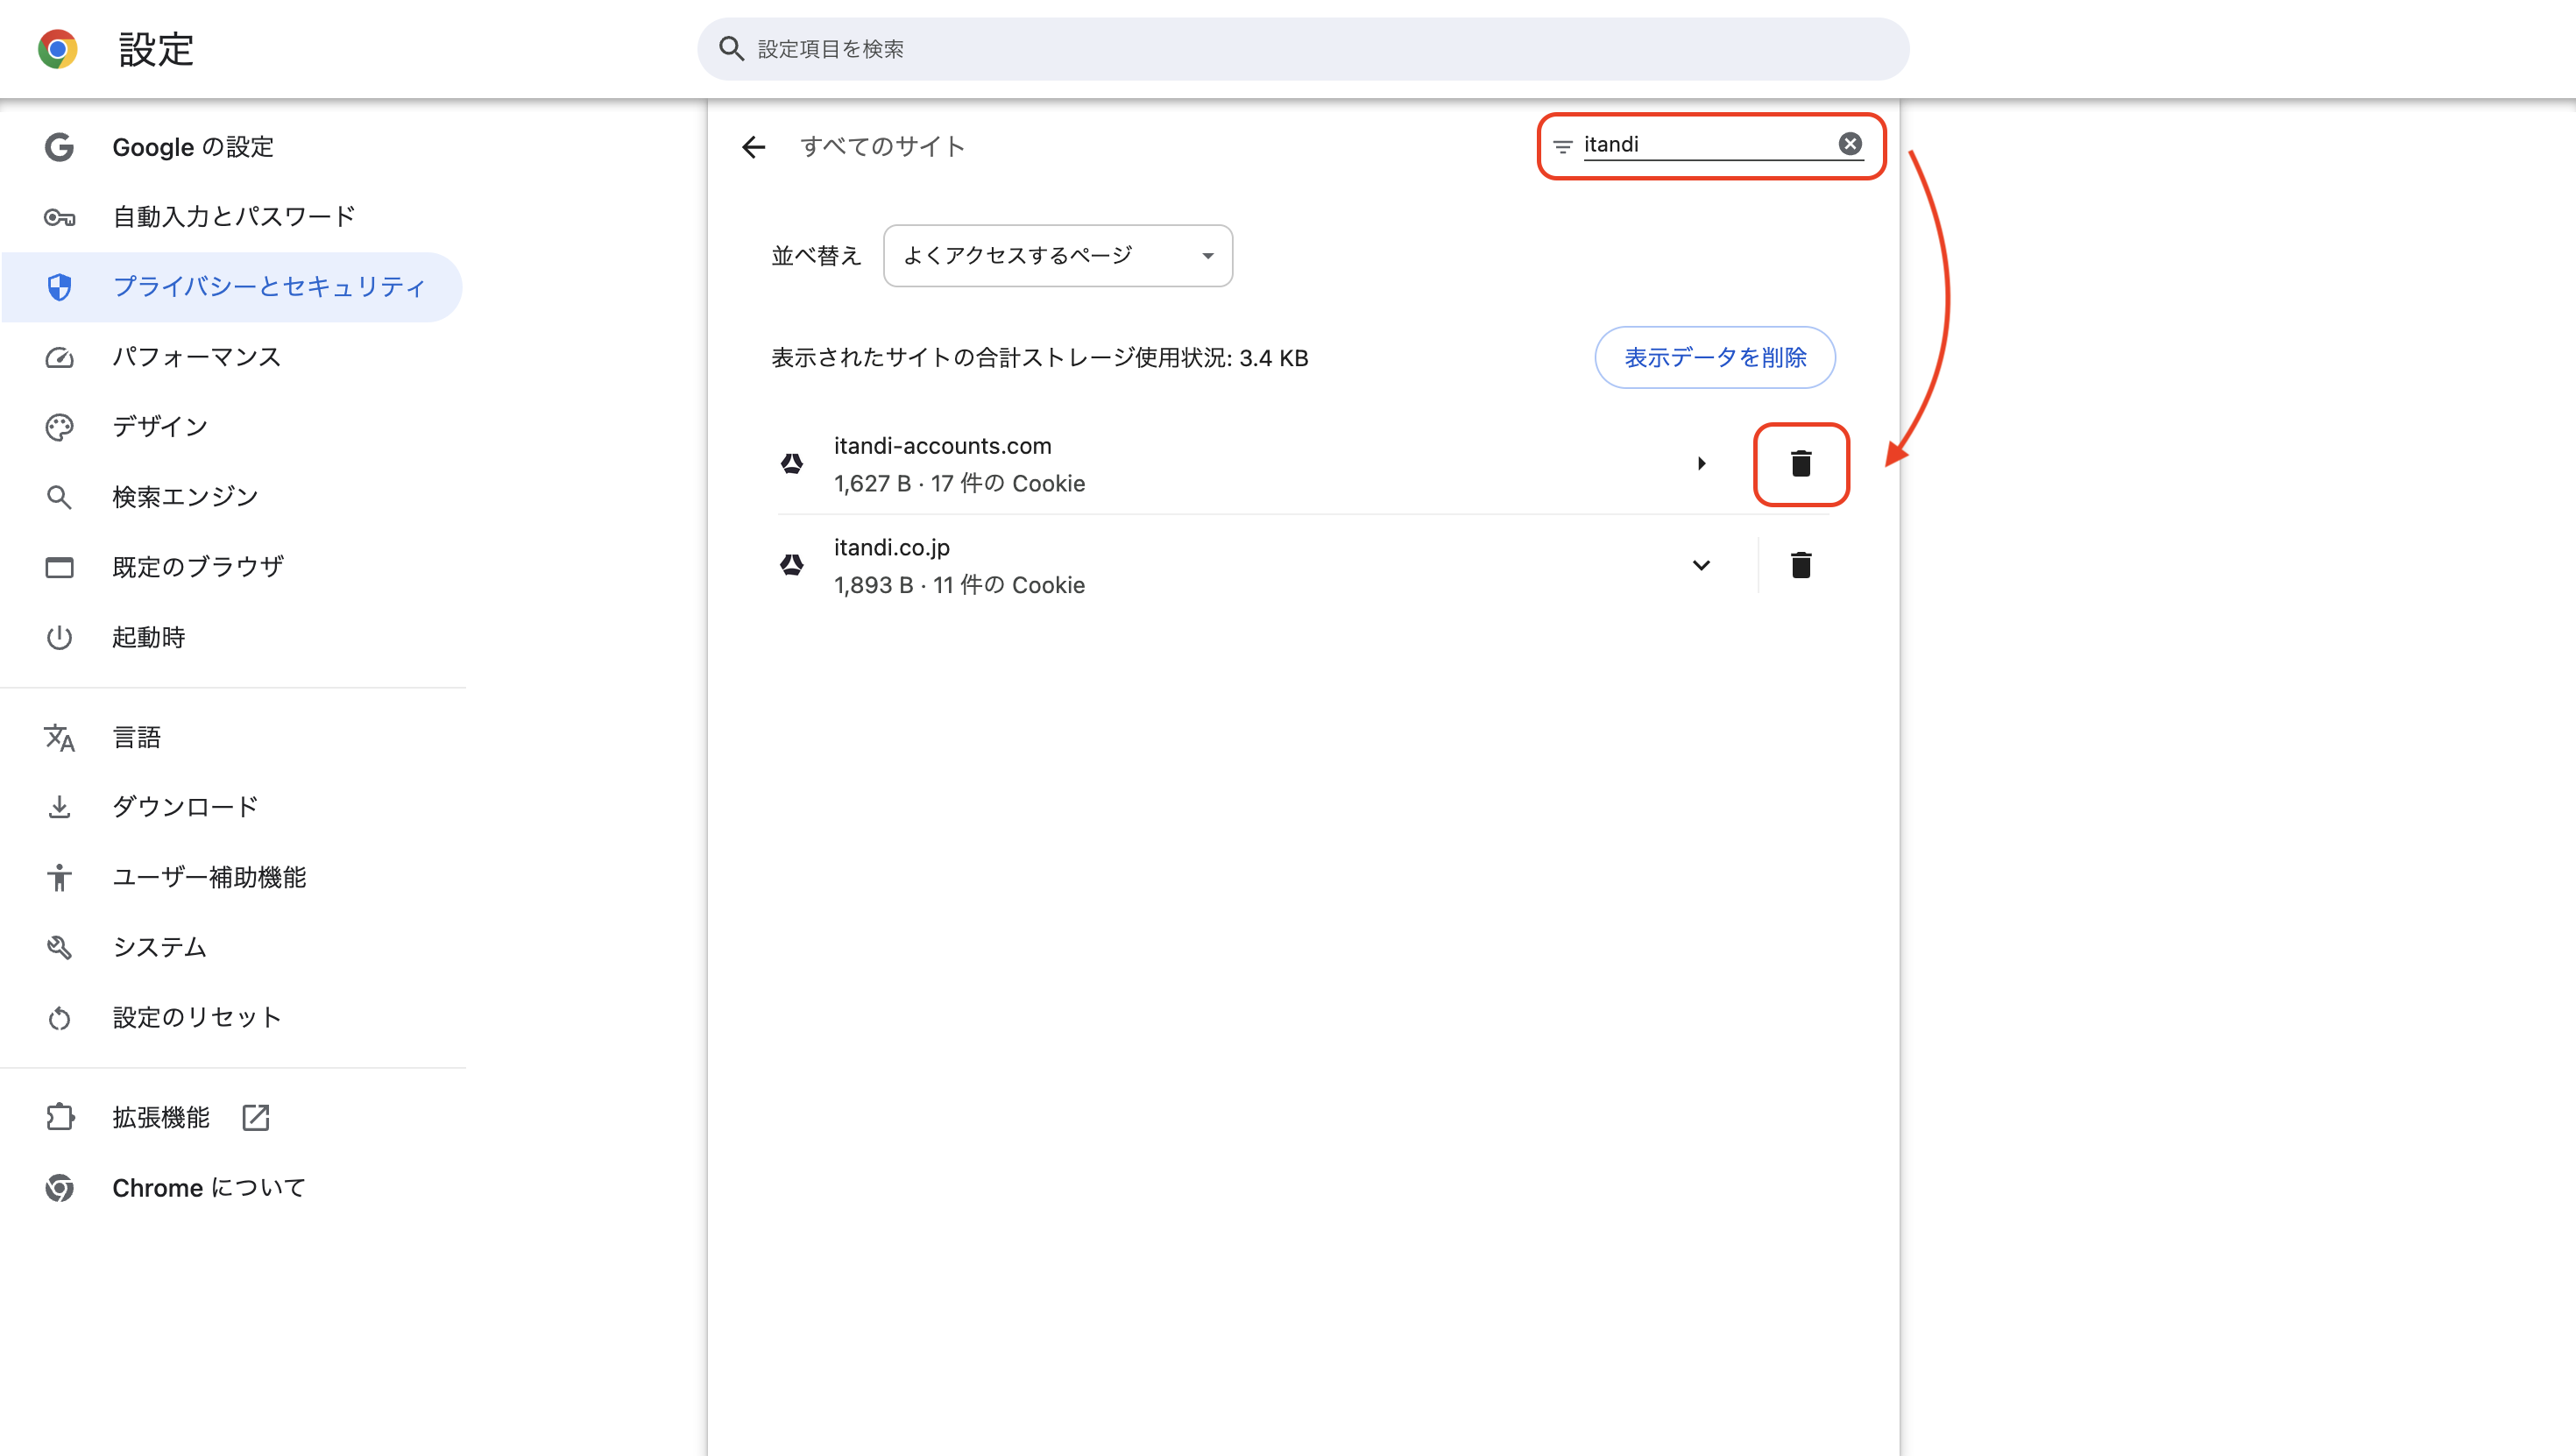Image resolution: width=2576 pixels, height=1456 pixels.
Task: Open itandi-accounts.com details arrow
Action: point(1701,463)
